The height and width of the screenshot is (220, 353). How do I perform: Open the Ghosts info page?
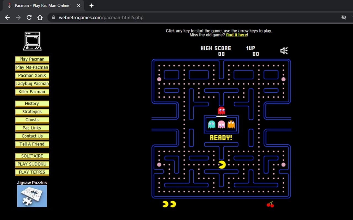[x=32, y=120]
